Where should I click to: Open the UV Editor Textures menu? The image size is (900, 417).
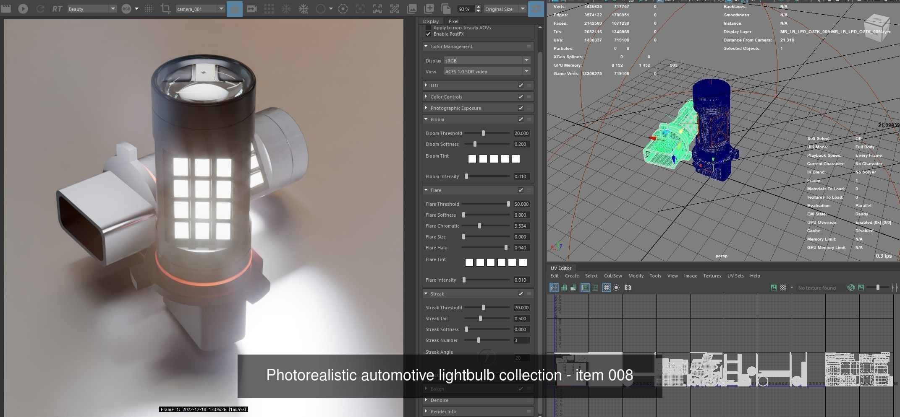(712, 276)
